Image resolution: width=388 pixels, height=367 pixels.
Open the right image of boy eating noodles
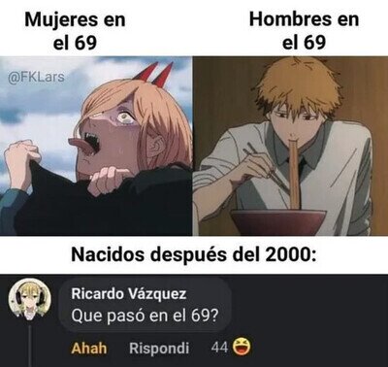tap(290, 146)
